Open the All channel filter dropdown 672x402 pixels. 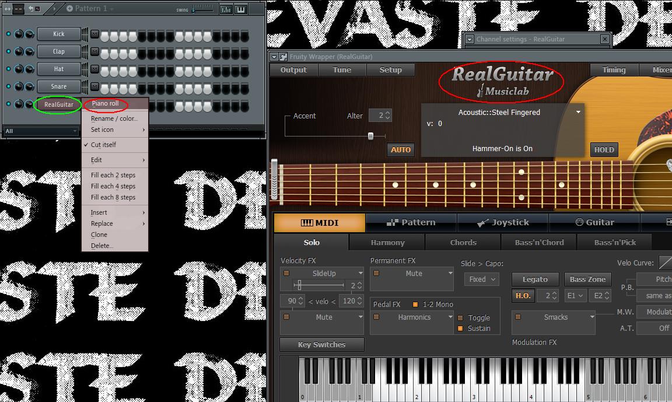[x=41, y=131]
